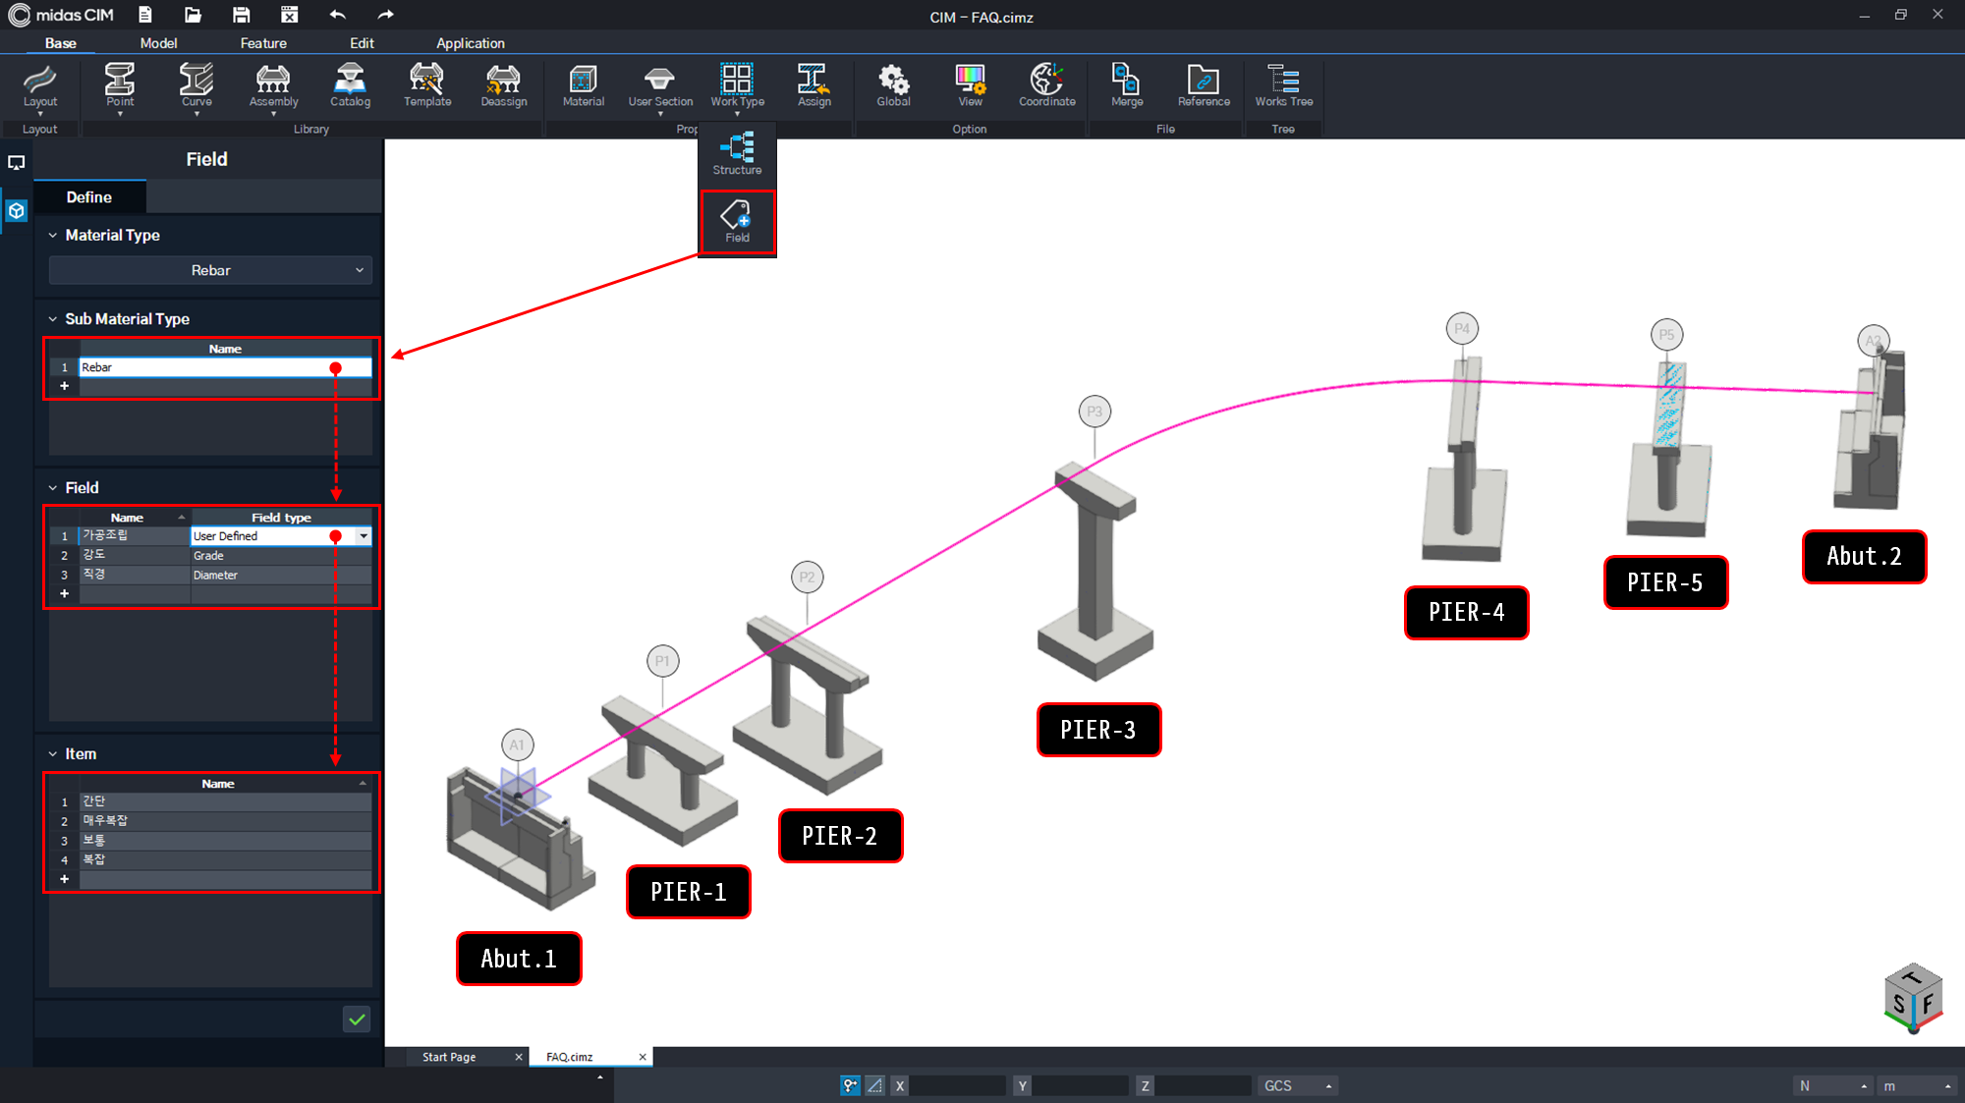Viewport: 1965px width, 1103px height.
Task: Collapse the Field section
Action: [53, 488]
